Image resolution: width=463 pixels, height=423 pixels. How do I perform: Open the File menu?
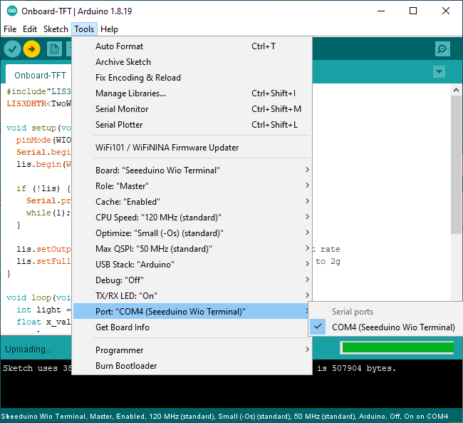[x=10, y=29]
